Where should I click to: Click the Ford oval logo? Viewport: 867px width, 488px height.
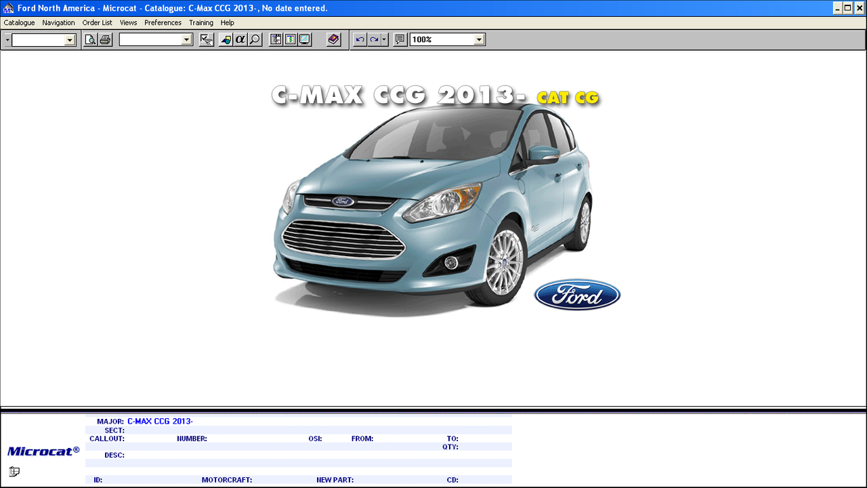tap(577, 295)
